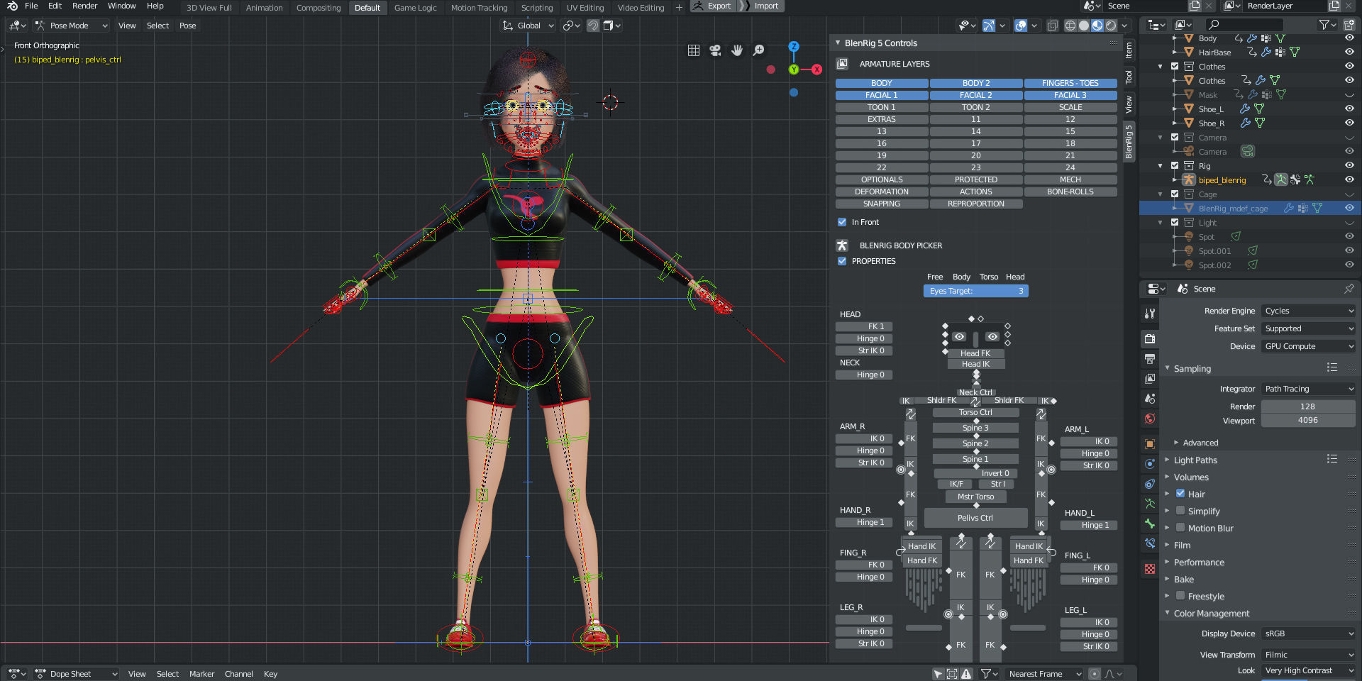
Task: Toggle the PROPERTIES checkbox
Action: (x=842, y=261)
